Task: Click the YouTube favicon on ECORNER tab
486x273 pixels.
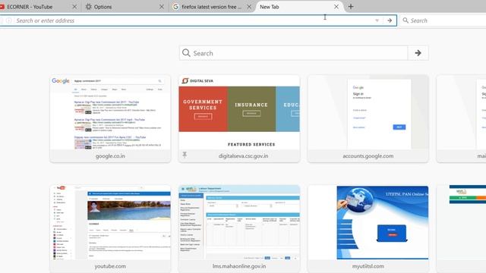Action: (2, 7)
